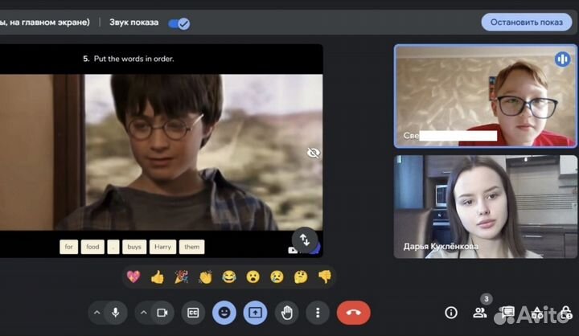Click the crossed-eye icon on presentation
579x336 pixels.
click(313, 152)
